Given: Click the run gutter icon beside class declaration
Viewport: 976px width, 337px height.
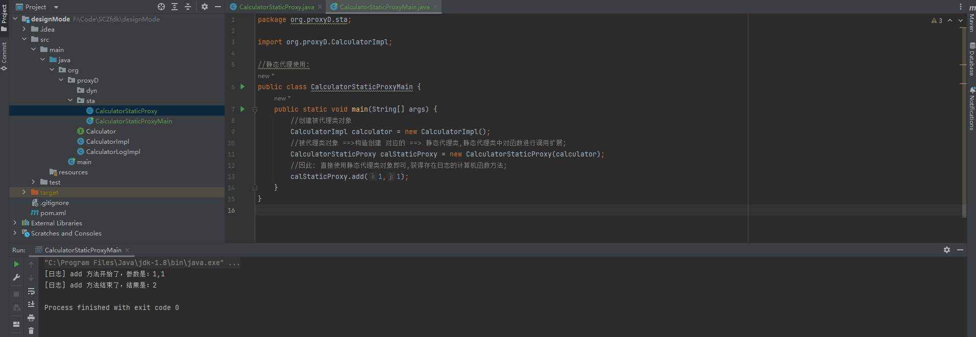Looking at the screenshot, I should [x=242, y=87].
